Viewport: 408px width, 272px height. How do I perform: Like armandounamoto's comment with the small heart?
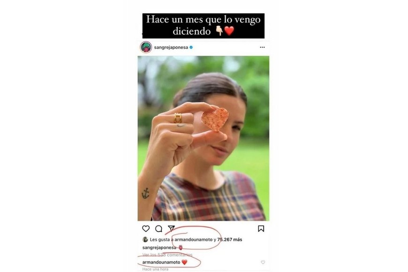pyautogui.click(x=263, y=262)
